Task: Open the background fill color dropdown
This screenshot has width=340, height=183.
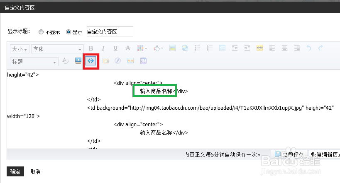Action: (x=158, y=48)
